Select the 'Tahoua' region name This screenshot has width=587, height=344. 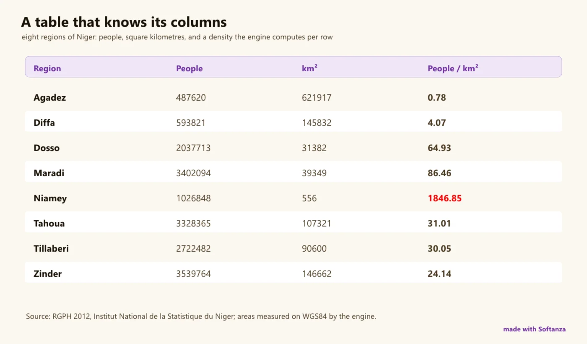[x=49, y=224]
